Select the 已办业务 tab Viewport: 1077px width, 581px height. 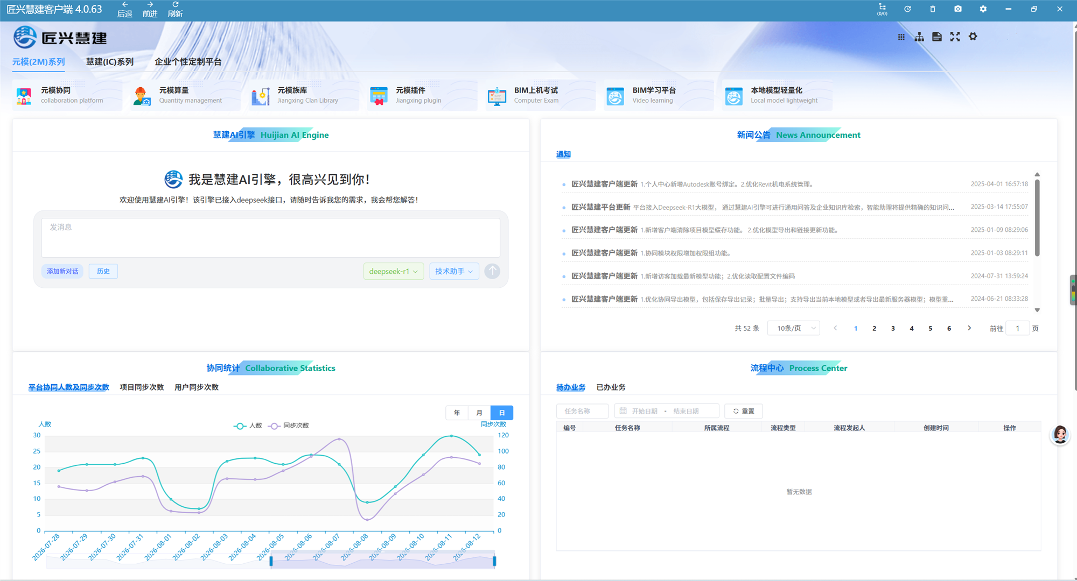[x=611, y=387]
